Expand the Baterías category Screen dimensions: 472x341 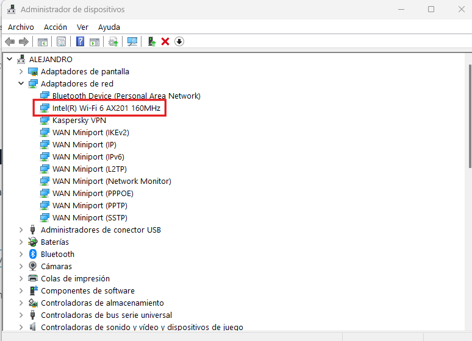21,242
